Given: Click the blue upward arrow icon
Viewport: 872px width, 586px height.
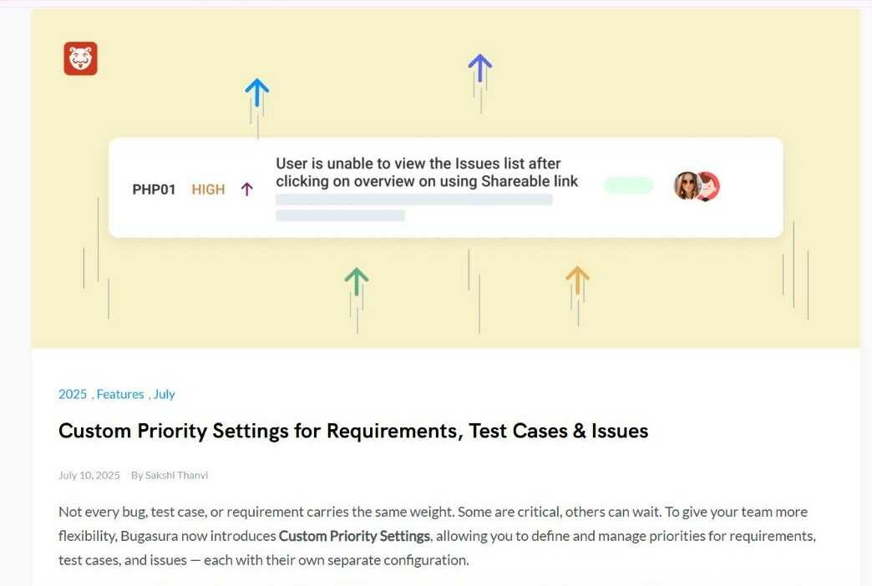Looking at the screenshot, I should (x=257, y=91).
